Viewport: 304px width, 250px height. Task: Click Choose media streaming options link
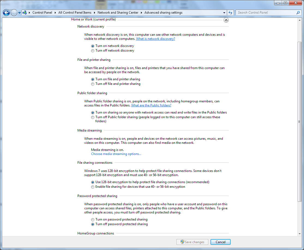pos(116,154)
